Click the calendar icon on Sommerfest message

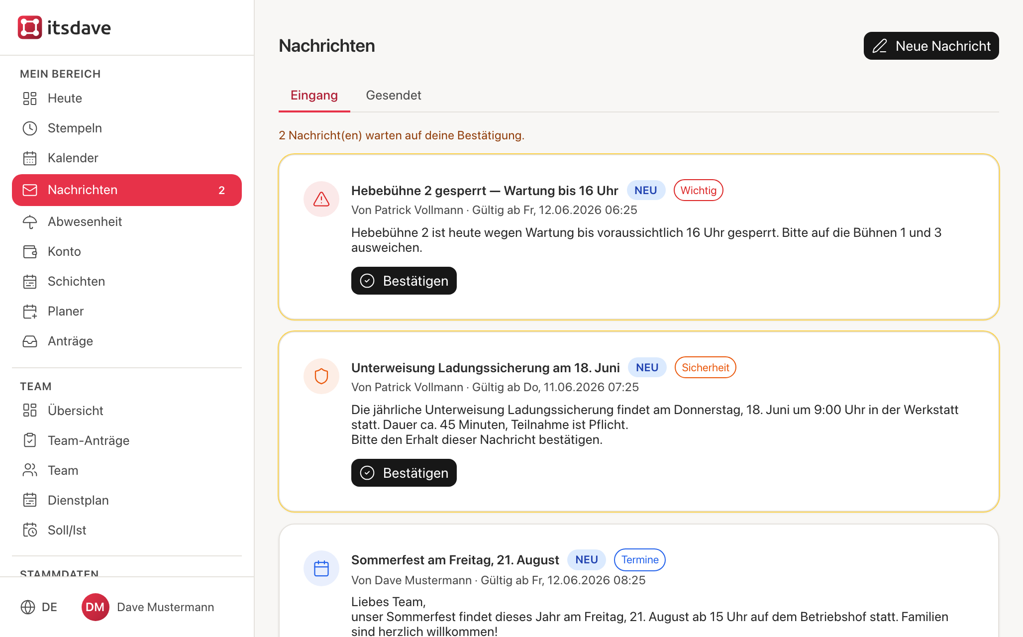point(321,568)
